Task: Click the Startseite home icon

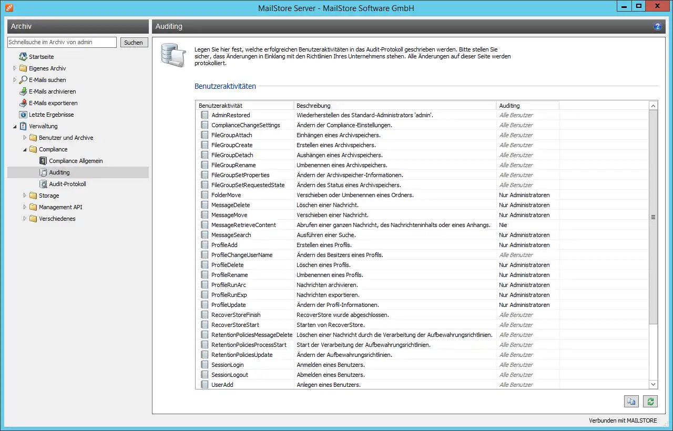Action: 23,57
